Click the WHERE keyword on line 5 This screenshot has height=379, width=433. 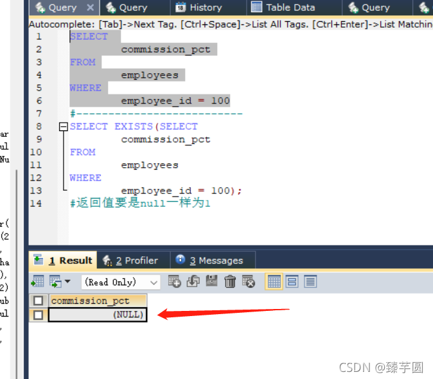tap(85, 88)
